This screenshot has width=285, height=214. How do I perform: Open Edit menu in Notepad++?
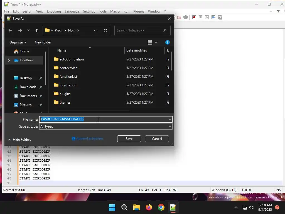[16, 11]
